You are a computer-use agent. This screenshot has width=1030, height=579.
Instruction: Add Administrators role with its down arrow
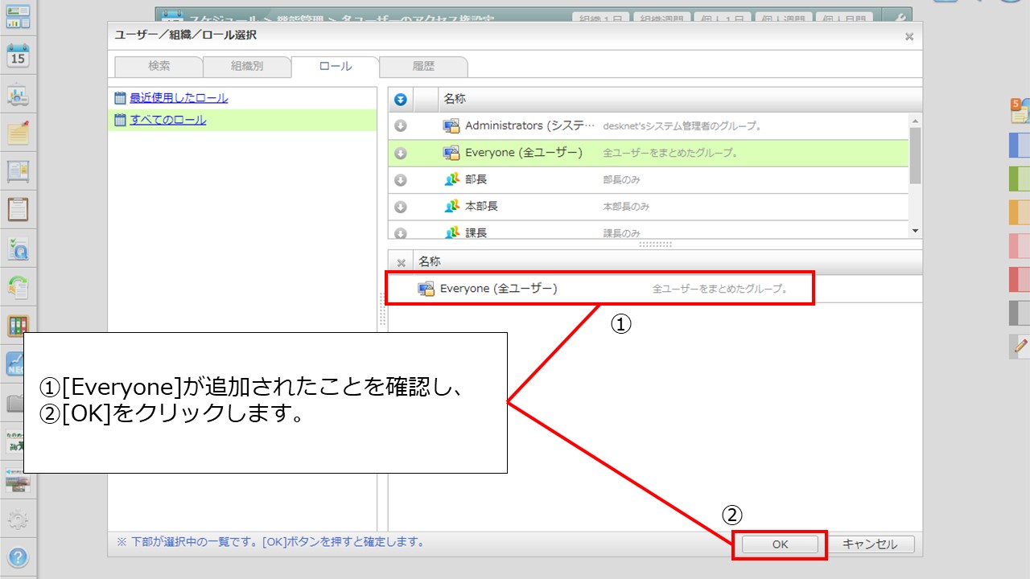pos(400,126)
